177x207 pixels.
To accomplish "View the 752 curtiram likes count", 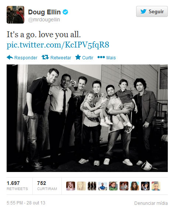I will (47, 186).
